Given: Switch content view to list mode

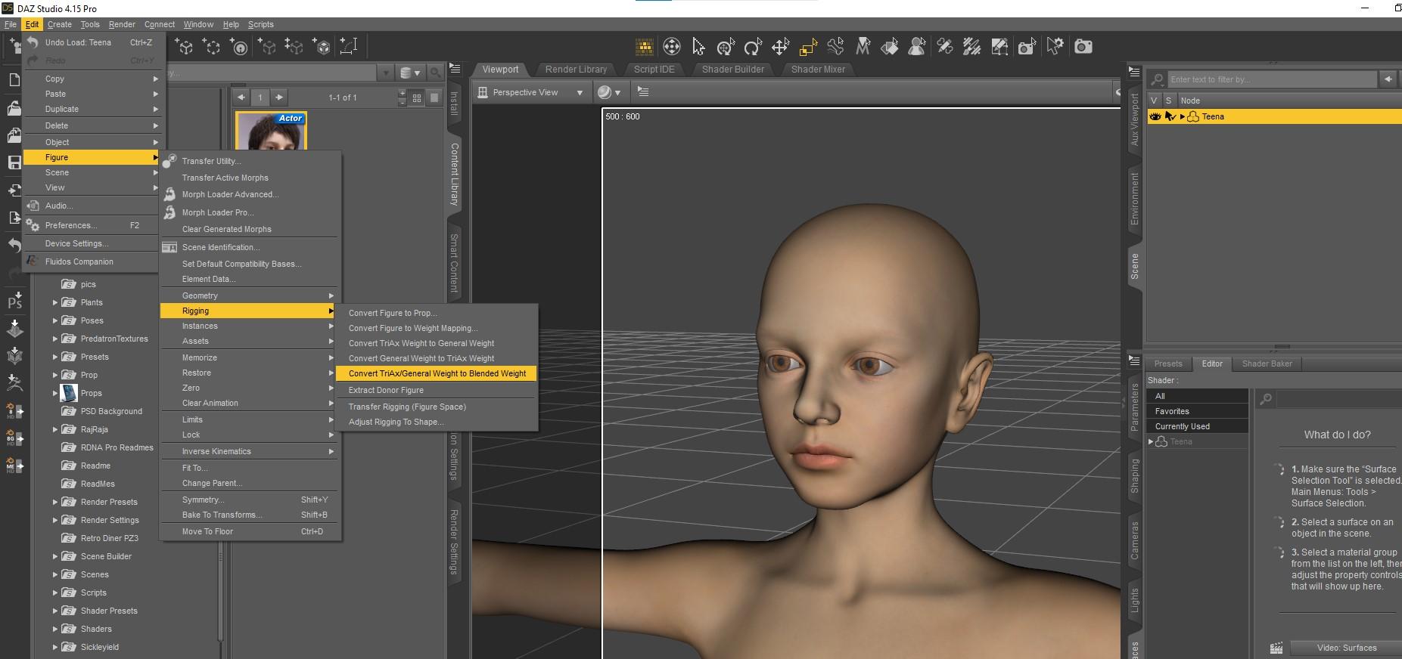Looking at the screenshot, I should tap(434, 97).
